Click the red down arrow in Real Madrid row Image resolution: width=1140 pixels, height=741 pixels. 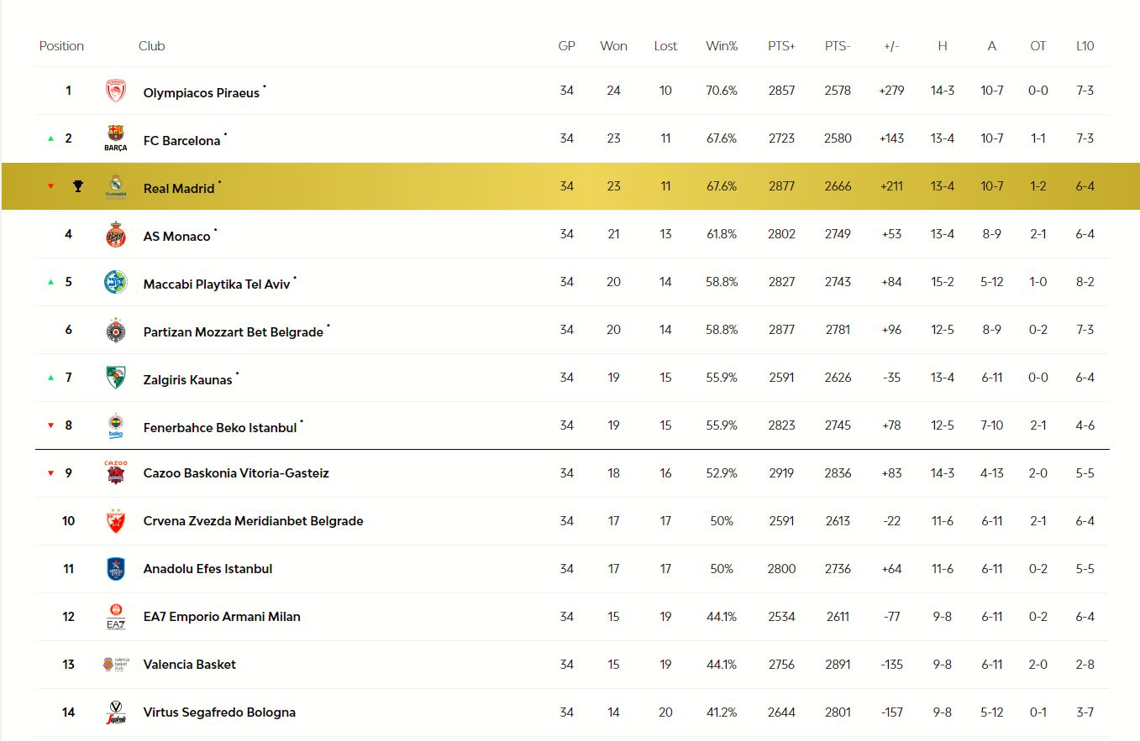pyautogui.click(x=50, y=186)
